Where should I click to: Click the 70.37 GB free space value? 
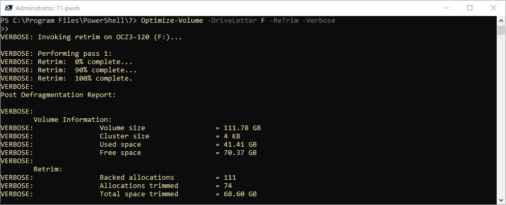click(240, 152)
